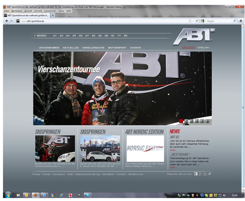Expand the bookmark star dropdown arrow
The width and height of the screenshot is (245, 201).
(193, 21)
